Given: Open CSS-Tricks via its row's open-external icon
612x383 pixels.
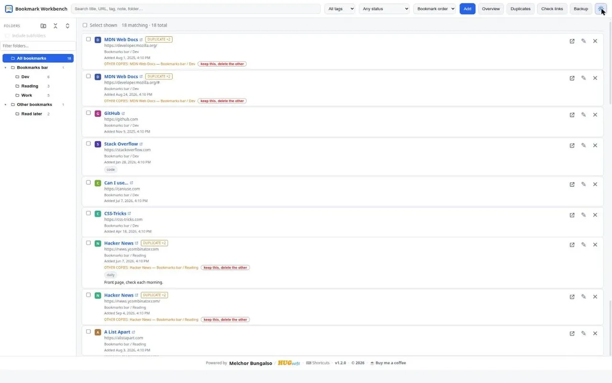Looking at the screenshot, I should [572, 215].
